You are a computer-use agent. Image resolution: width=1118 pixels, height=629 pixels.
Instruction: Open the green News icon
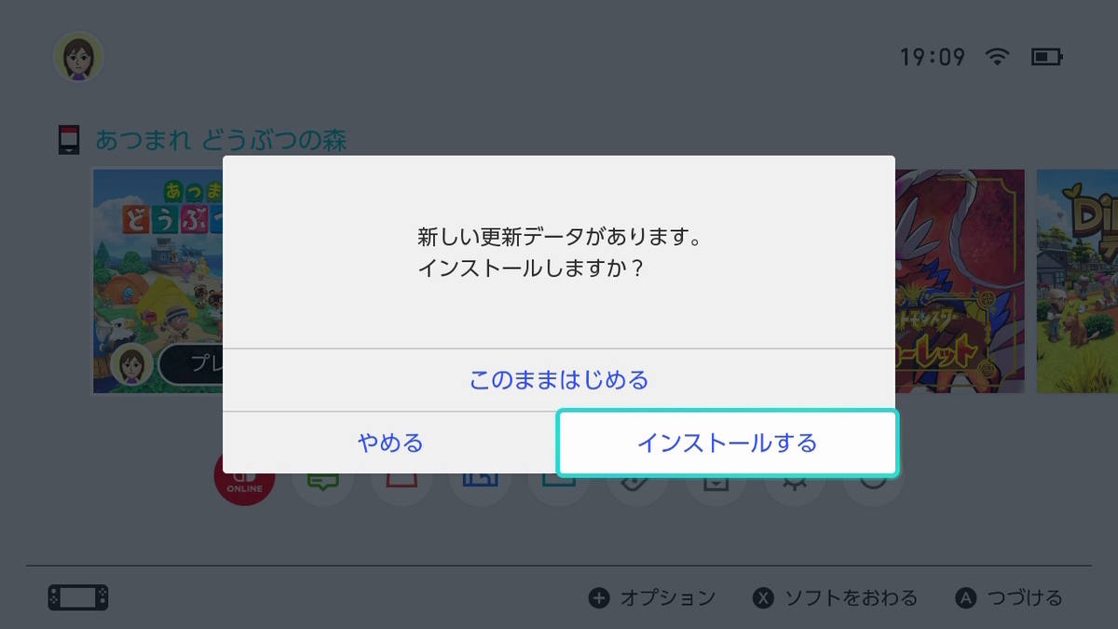(323, 485)
